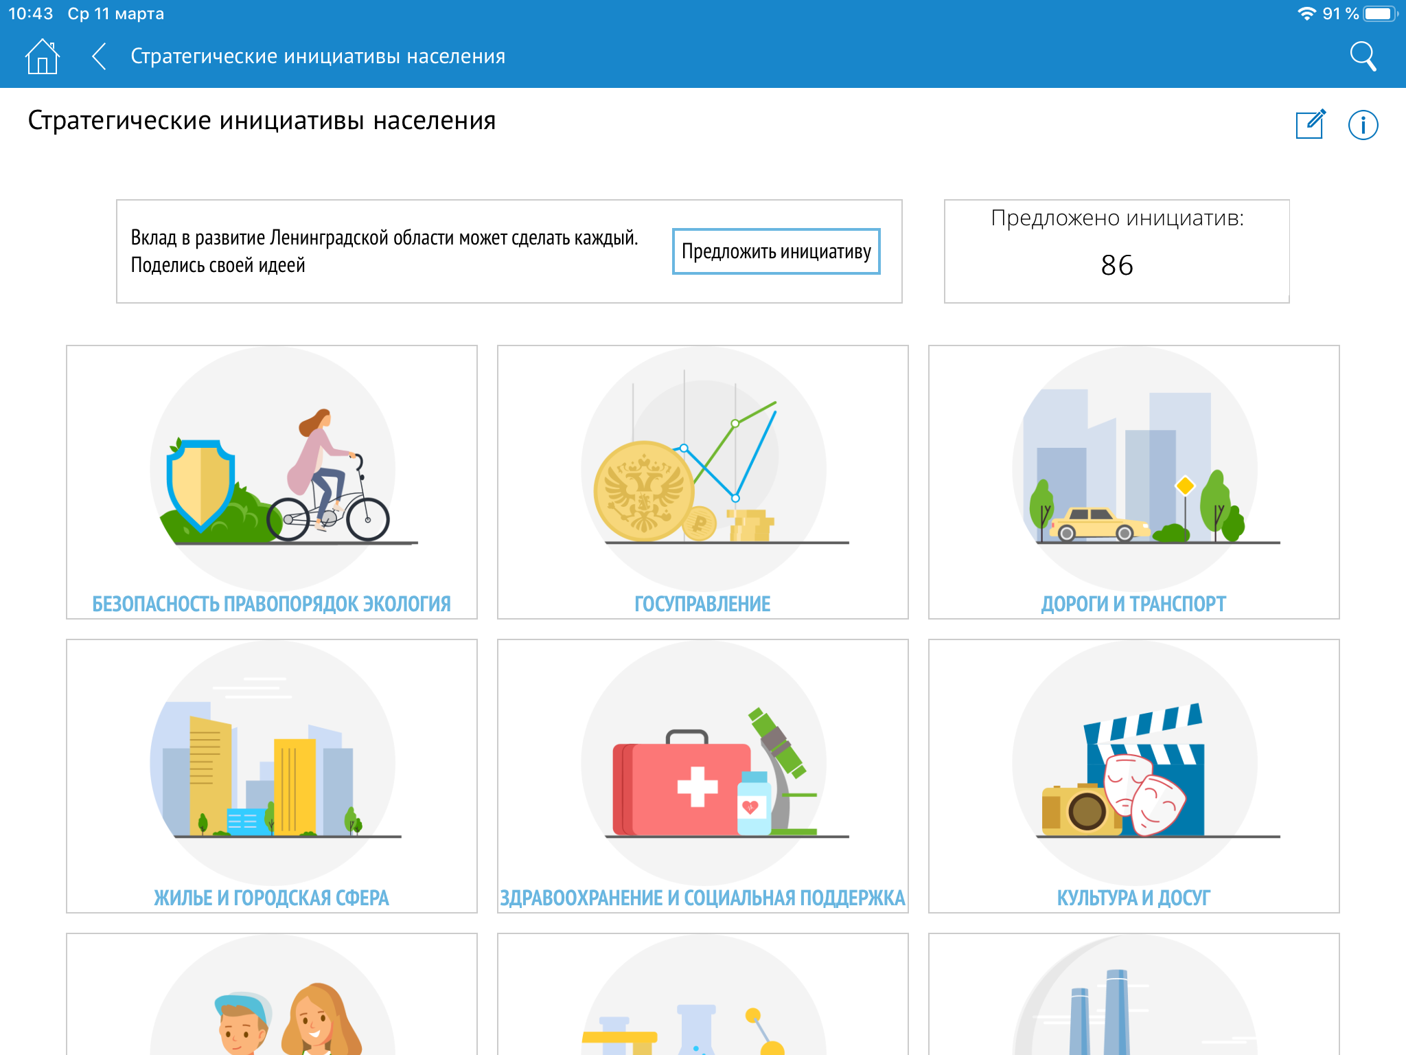Open the info circle icon

click(x=1363, y=125)
